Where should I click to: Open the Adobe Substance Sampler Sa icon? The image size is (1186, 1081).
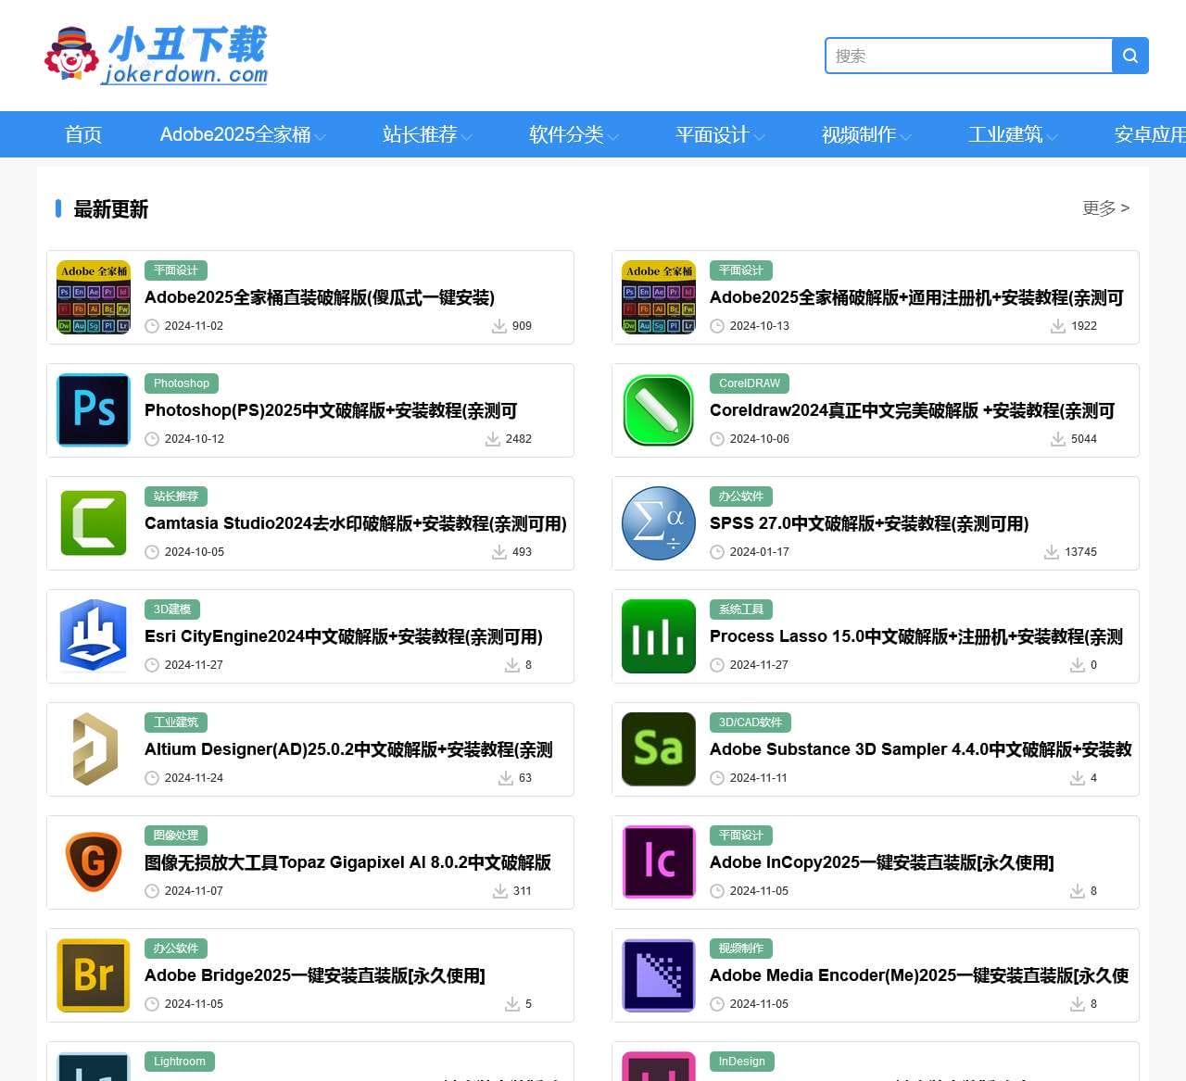tap(659, 749)
